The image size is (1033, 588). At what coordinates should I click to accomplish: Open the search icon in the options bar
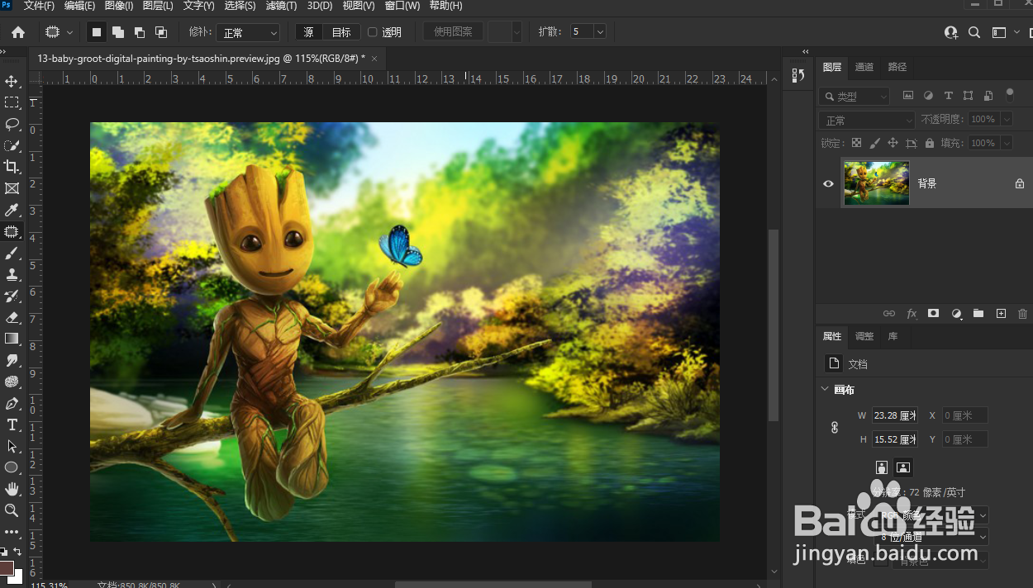point(974,32)
